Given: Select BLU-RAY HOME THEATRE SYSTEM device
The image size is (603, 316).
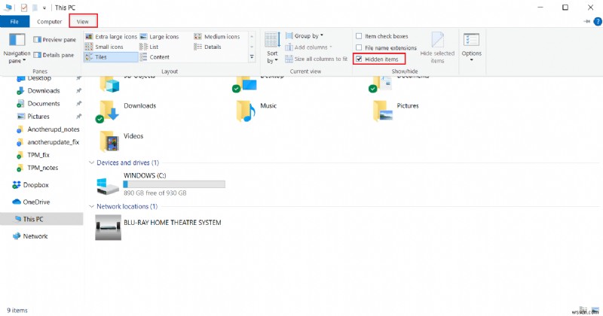Looking at the screenshot, I should click(158, 227).
